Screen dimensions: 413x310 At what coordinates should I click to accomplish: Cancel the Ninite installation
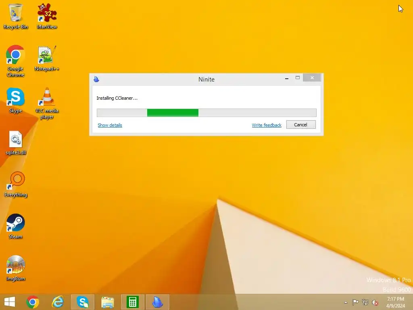(x=301, y=125)
